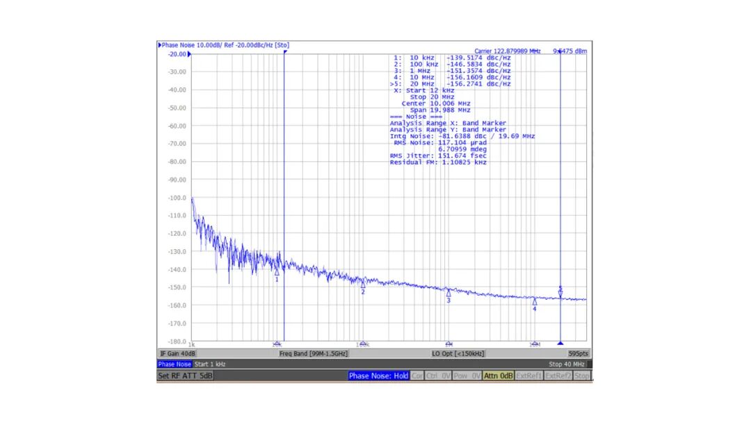Click marker 1 triangle at 10 kHz
Image resolution: width=751 pixels, height=422 pixels.
tap(277, 272)
